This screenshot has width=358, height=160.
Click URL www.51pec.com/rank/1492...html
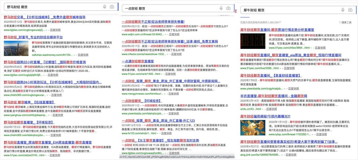141,74
